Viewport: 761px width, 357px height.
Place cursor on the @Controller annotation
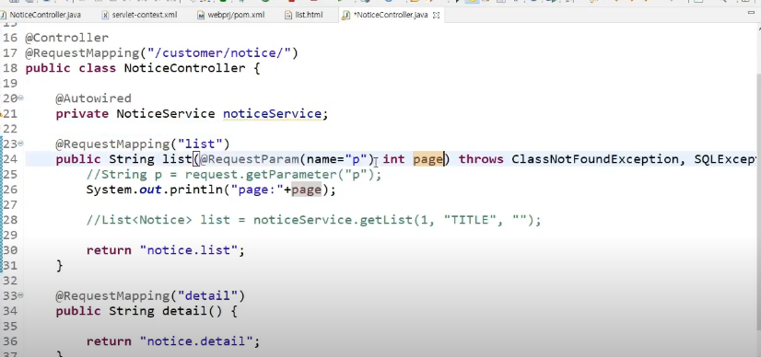click(67, 38)
